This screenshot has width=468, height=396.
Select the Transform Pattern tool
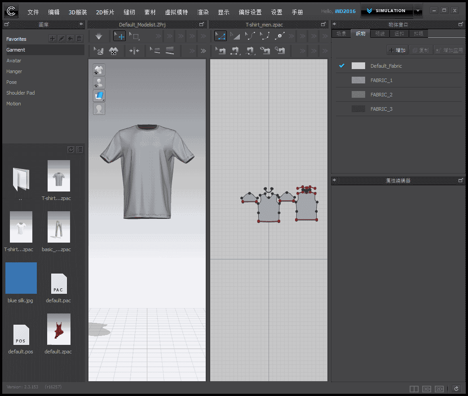coord(235,36)
